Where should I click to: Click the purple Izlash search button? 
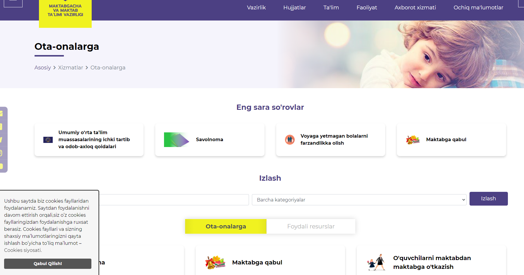tap(489, 199)
